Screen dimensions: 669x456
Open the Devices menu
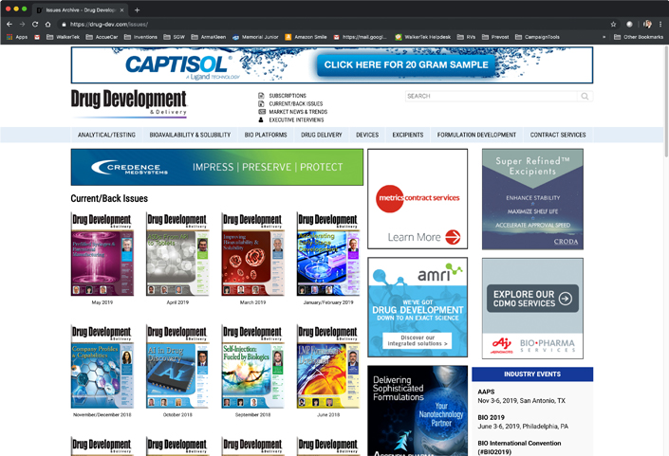367,135
